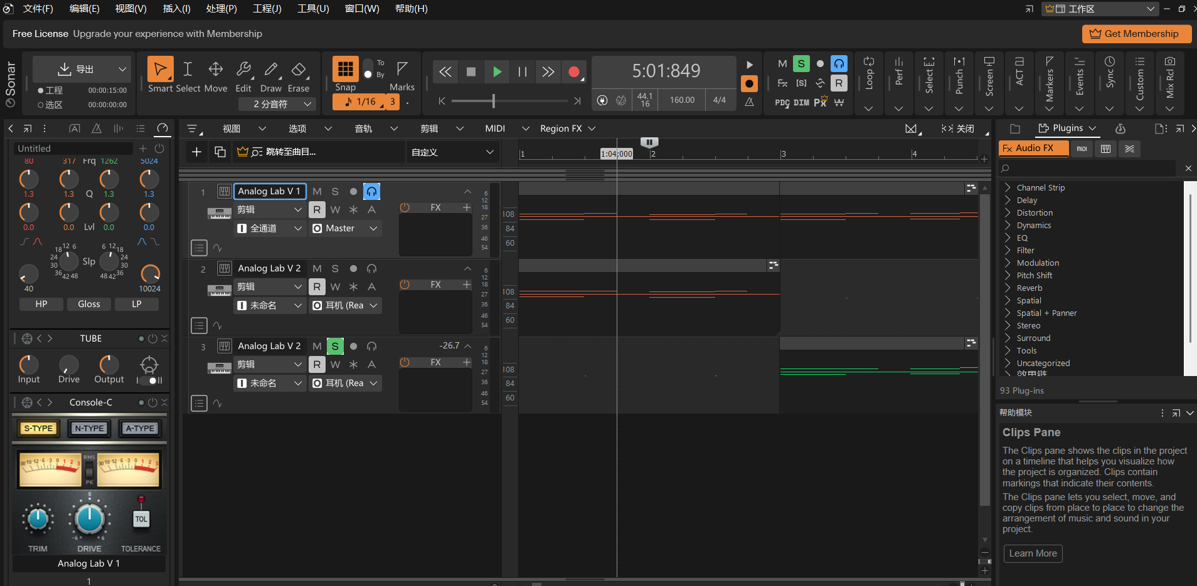Image resolution: width=1197 pixels, height=586 pixels.
Task: Add a new track with plus icon
Action: click(196, 152)
